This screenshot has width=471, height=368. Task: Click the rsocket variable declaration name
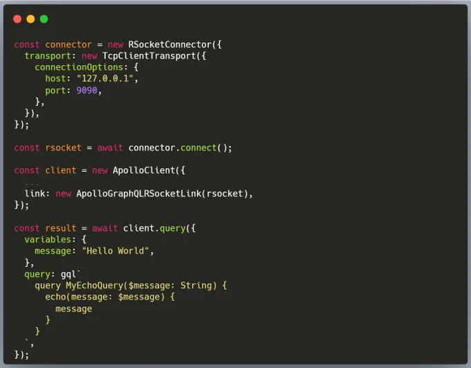[x=64, y=148]
